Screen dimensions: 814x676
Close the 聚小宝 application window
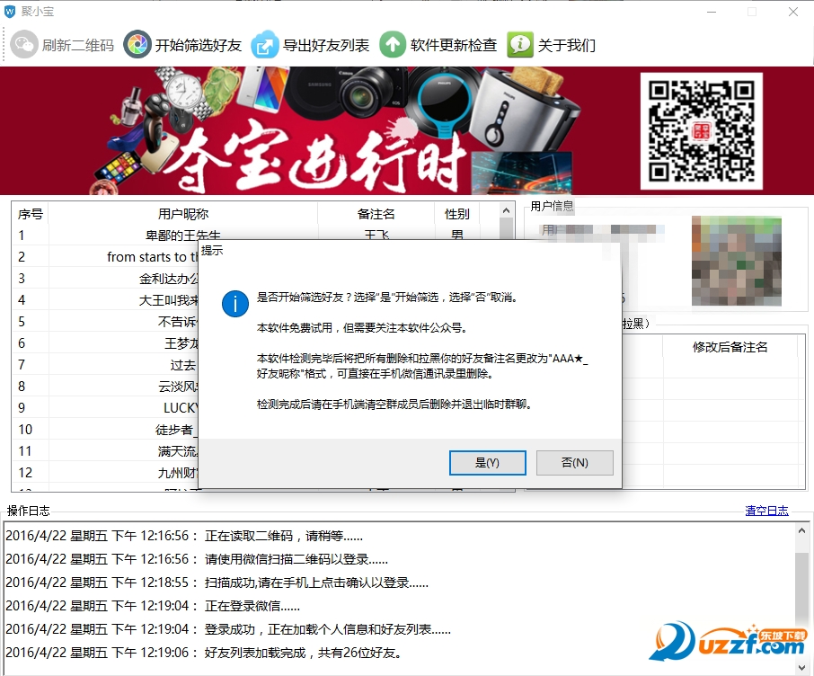tap(793, 12)
